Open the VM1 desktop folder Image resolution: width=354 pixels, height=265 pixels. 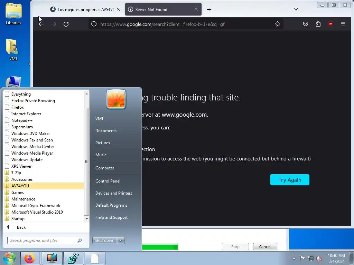tap(13, 50)
